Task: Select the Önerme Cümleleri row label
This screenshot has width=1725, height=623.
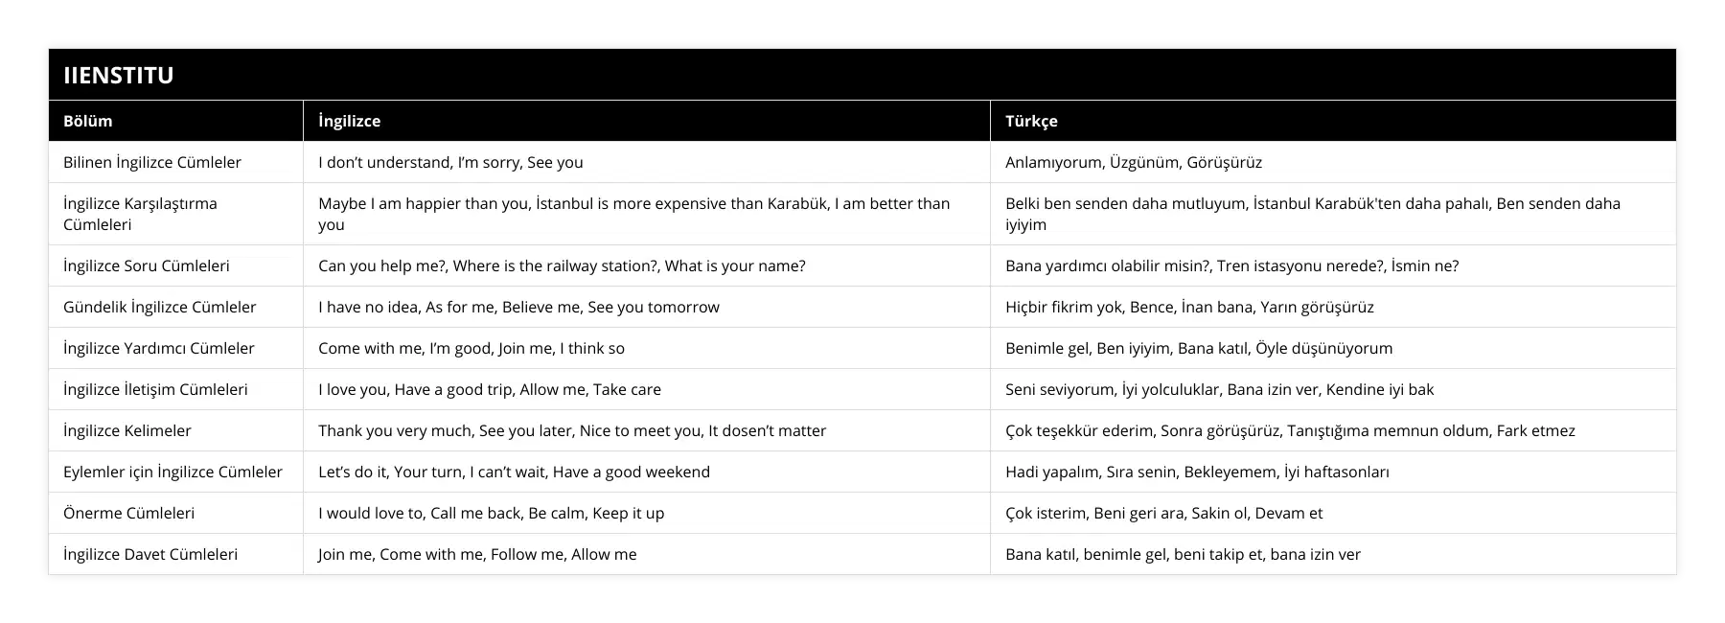Action: click(128, 513)
